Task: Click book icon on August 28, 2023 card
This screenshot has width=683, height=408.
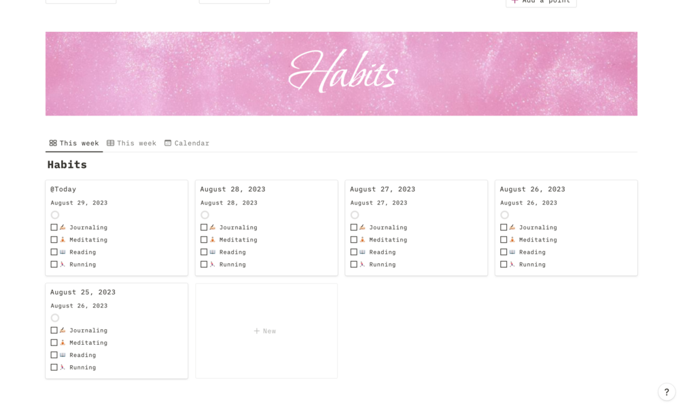Action: pyautogui.click(x=213, y=252)
